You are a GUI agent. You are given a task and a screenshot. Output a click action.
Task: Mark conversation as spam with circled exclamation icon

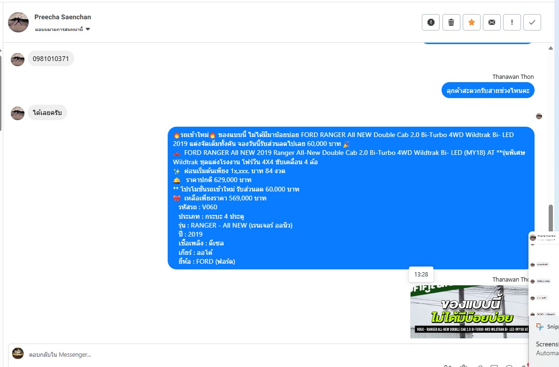pos(431,23)
